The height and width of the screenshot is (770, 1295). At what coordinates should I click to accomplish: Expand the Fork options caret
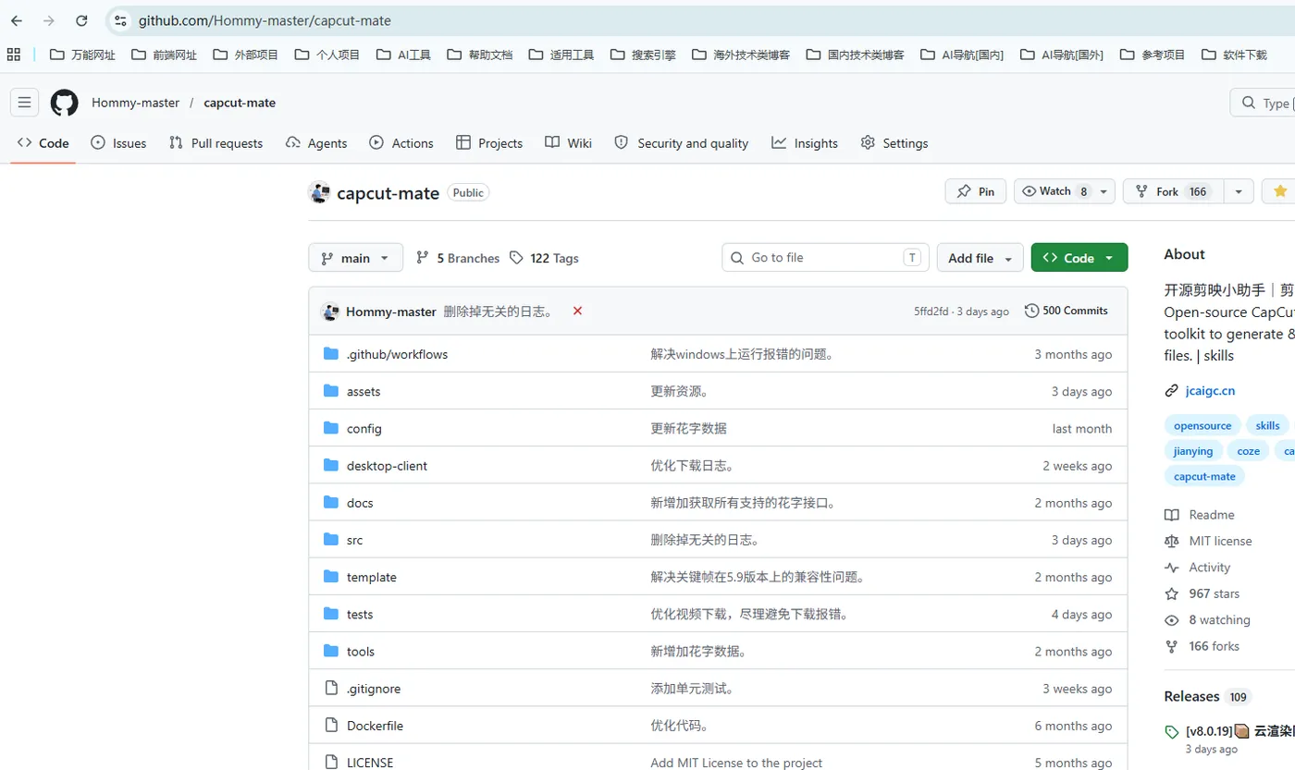[1239, 191]
